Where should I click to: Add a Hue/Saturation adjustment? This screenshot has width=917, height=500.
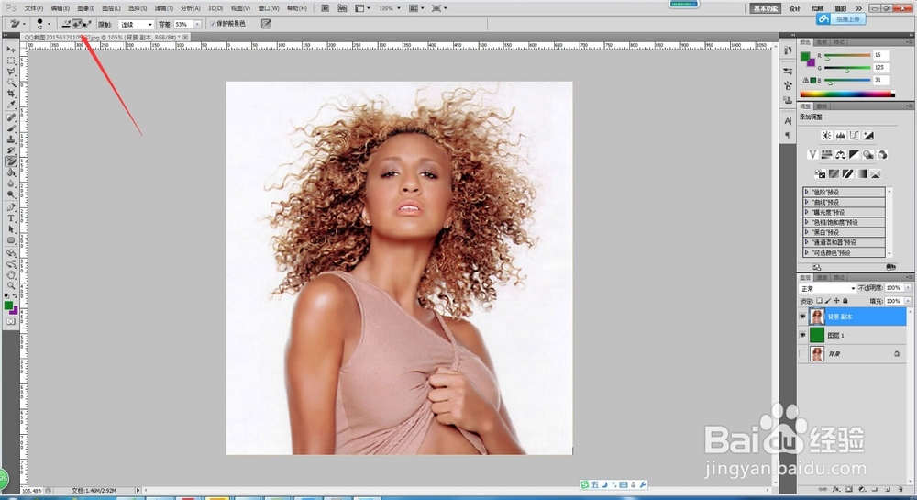coord(826,154)
